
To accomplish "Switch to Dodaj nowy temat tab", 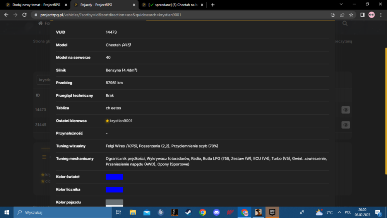I will tap(36, 5).
